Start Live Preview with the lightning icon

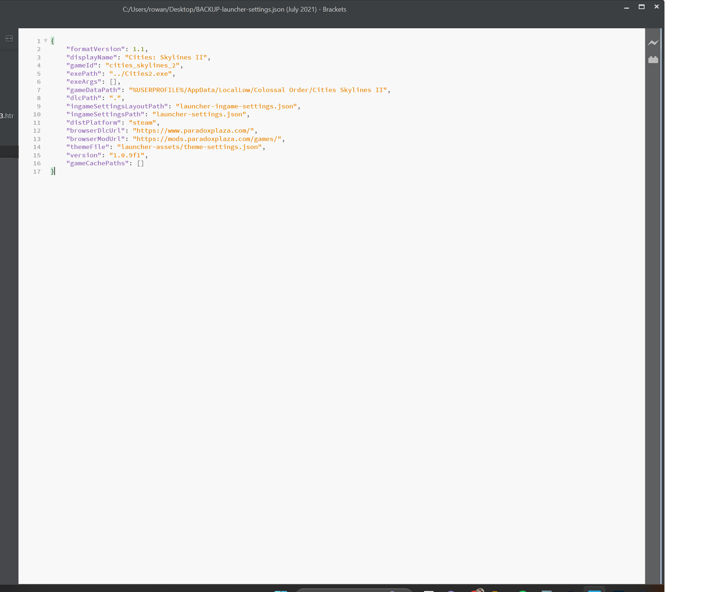tap(653, 43)
